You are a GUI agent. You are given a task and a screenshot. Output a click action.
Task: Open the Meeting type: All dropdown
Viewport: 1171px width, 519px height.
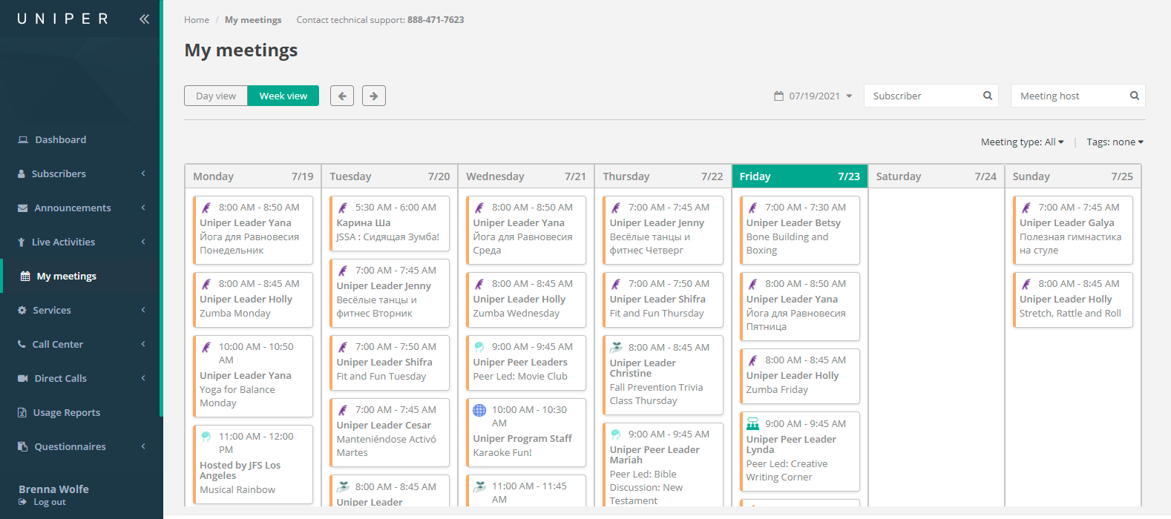pos(1022,142)
